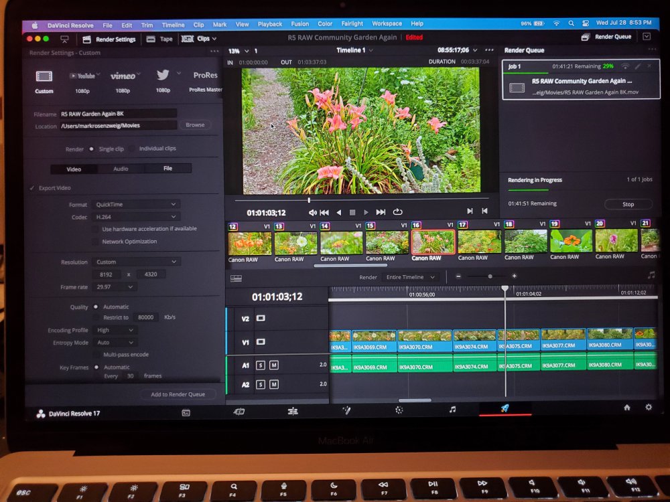The image size is (670, 502).
Task: Open the Apple menu
Action: pyautogui.click(x=35, y=25)
